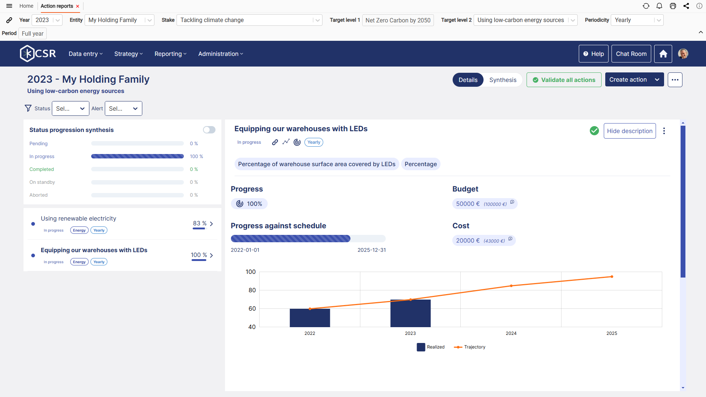Viewport: 706px width, 397px height.
Task: Click the refresh sync icon
Action: coord(646,6)
